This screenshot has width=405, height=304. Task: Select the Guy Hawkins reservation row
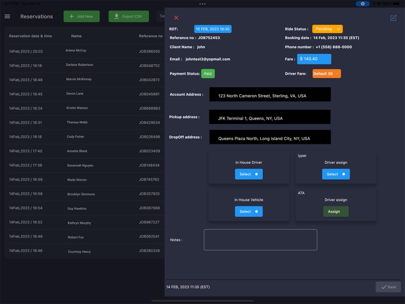coord(85,208)
